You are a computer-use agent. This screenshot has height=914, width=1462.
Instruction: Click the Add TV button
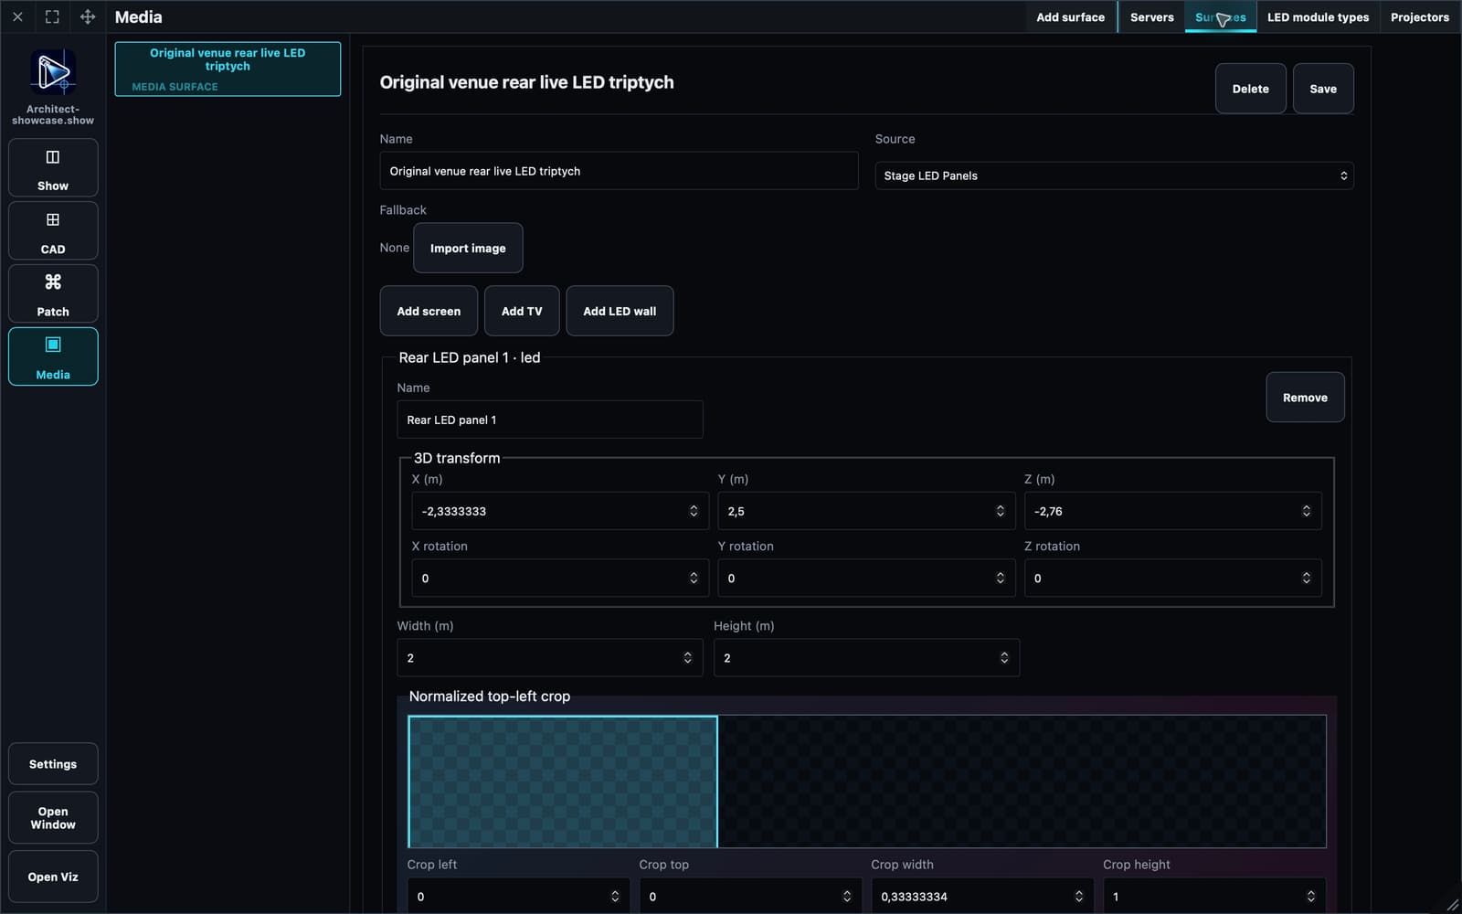click(522, 311)
